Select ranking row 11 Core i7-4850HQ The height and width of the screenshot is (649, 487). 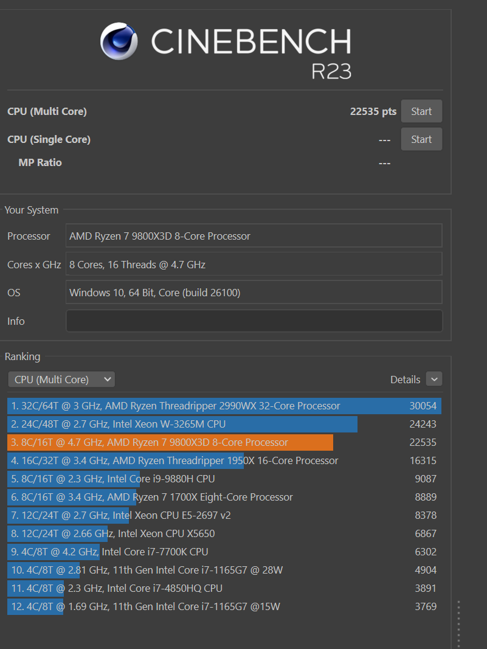click(x=224, y=588)
